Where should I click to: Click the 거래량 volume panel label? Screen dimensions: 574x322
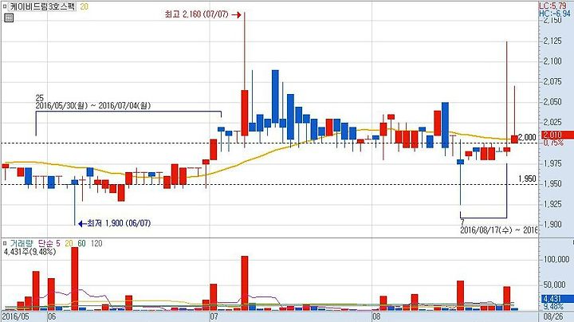pos(22,243)
